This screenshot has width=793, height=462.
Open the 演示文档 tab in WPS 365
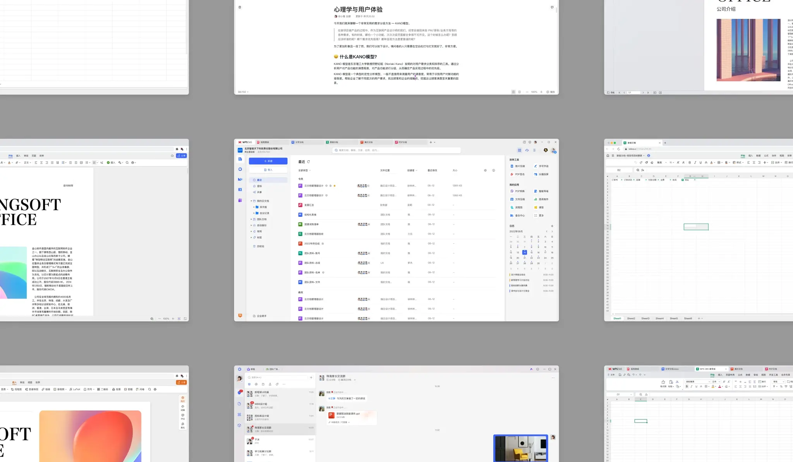coord(369,142)
